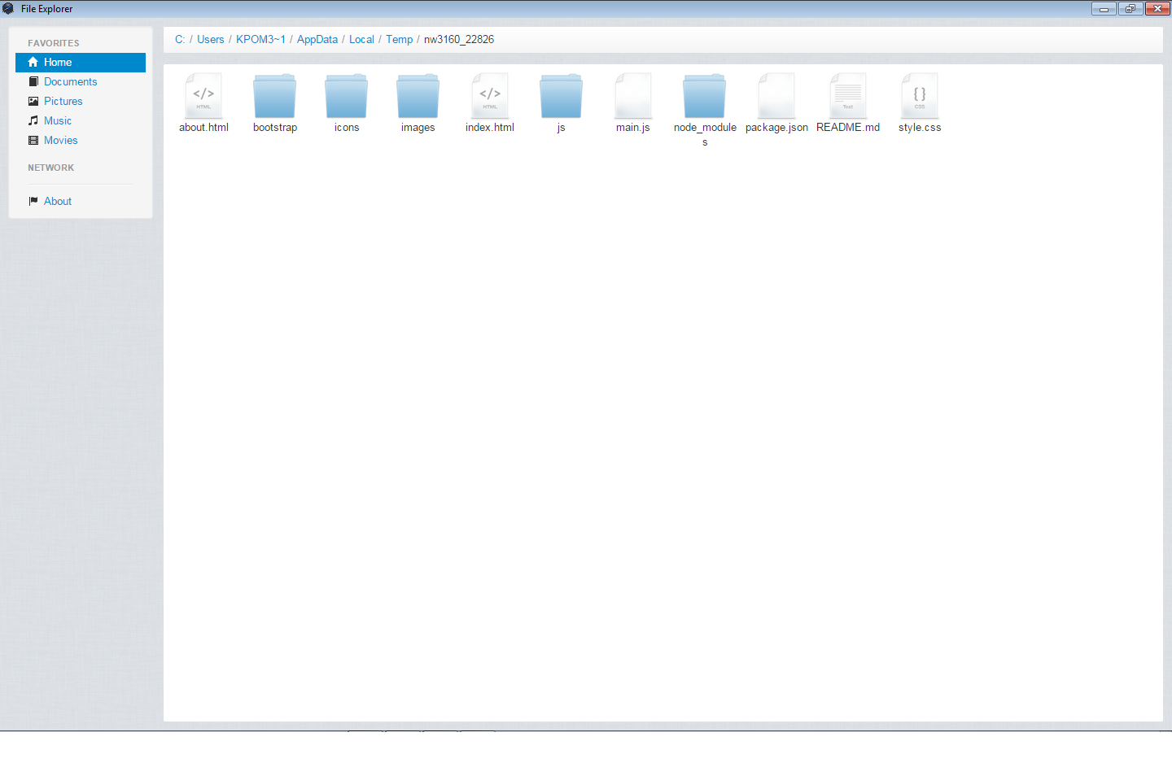Viewport: 1172px width, 763px height.
Task: Select the package.json file
Action: click(x=776, y=97)
